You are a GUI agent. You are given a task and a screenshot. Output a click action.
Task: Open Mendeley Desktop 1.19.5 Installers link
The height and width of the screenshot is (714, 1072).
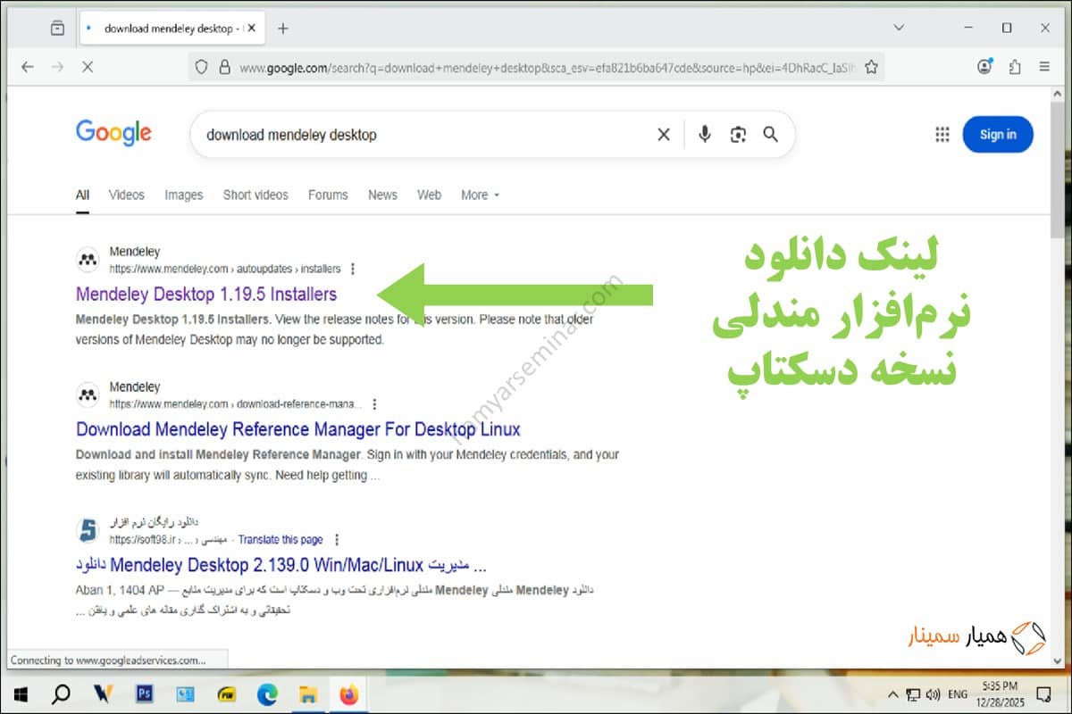206,294
